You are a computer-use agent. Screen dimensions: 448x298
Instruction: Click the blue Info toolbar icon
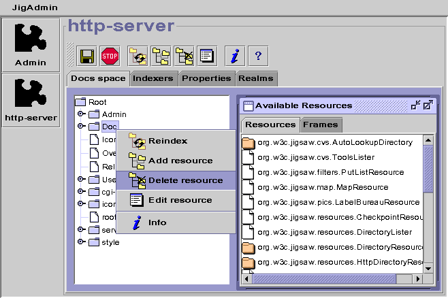235,56
